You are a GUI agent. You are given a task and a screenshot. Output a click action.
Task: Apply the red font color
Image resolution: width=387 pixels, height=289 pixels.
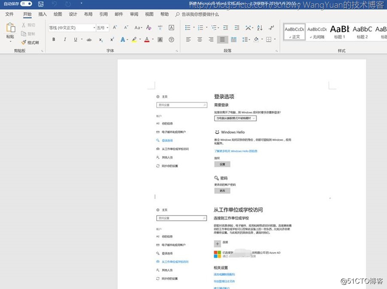pos(147,40)
